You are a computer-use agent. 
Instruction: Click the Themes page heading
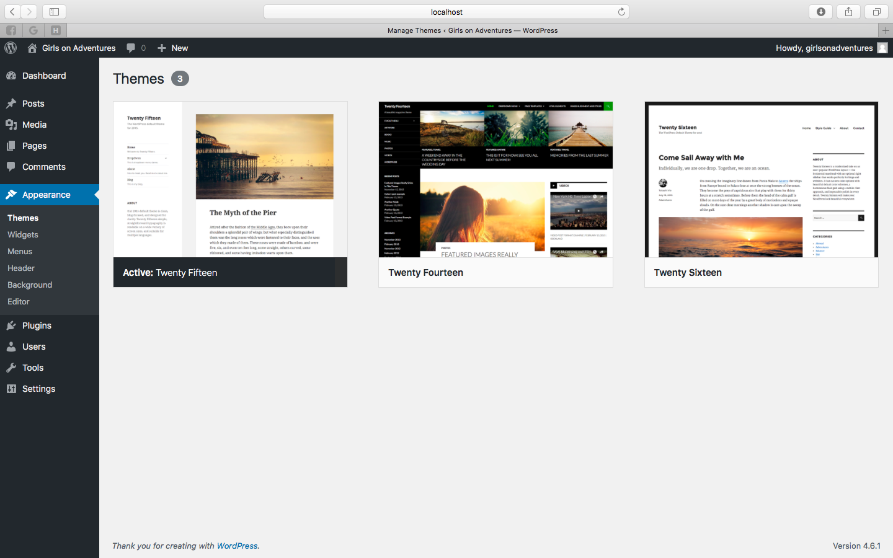(138, 79)
